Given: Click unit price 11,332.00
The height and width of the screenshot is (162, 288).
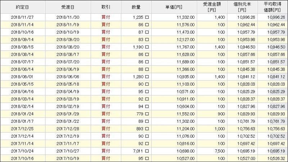Looking at the screenshot, I should 185,17.
